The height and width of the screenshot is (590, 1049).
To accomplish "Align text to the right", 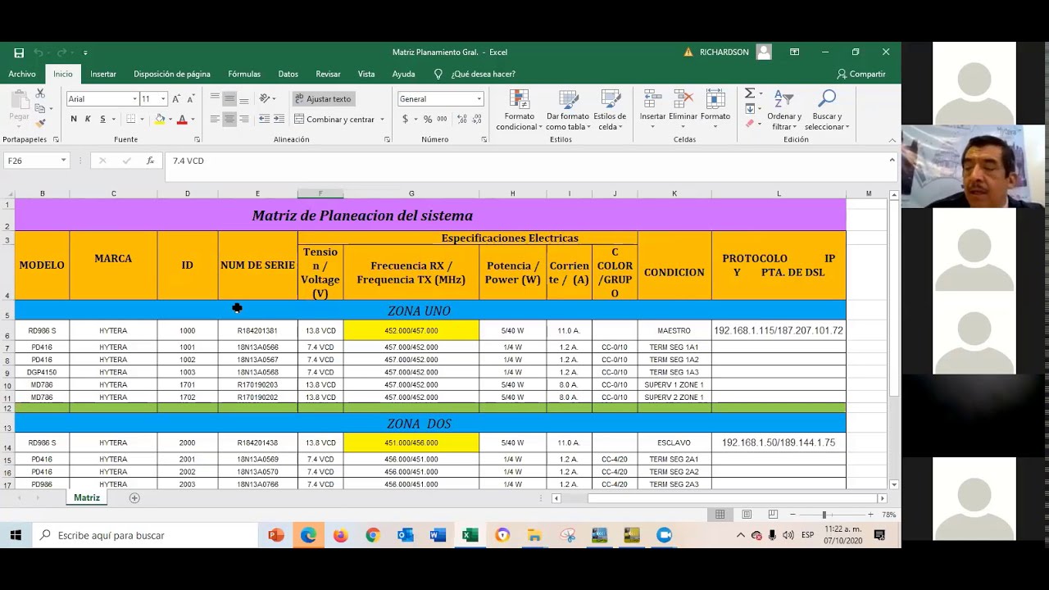I will click(x=244, y=119).
